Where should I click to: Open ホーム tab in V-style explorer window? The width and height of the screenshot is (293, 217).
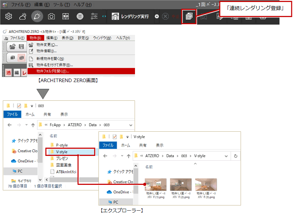[x=125, y=145]
